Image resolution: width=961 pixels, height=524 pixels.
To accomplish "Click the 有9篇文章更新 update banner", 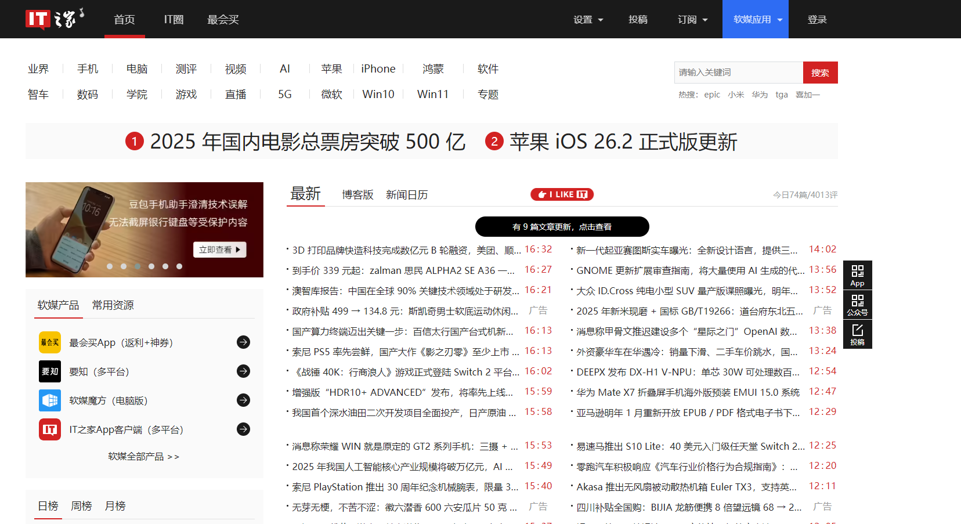I will pos(562,226).
